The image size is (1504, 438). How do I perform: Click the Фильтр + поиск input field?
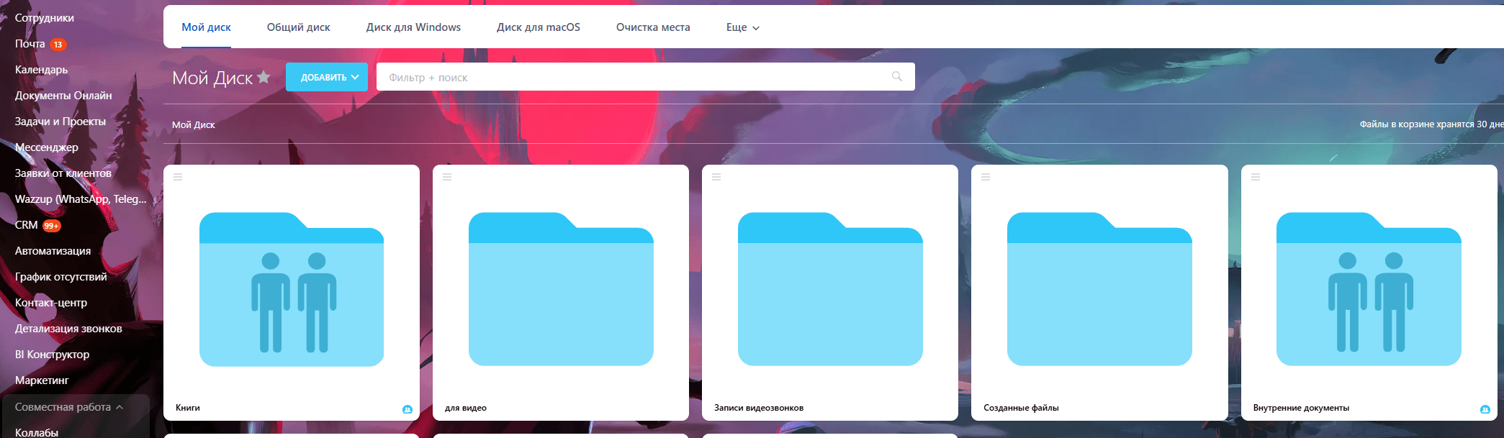pos(646,77)
